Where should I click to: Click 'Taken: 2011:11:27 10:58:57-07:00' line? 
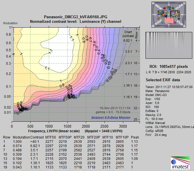[x=169, y=87]
